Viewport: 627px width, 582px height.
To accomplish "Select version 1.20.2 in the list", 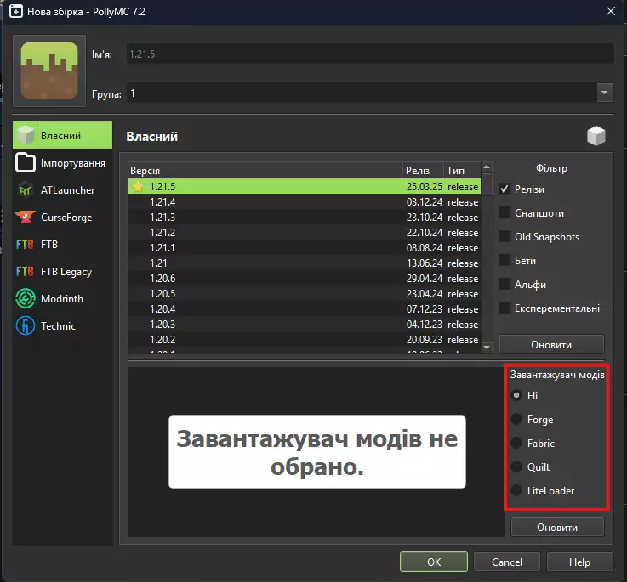I will 305,339.
